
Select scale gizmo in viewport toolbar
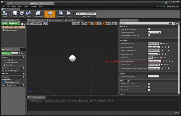tap(79, 24)
